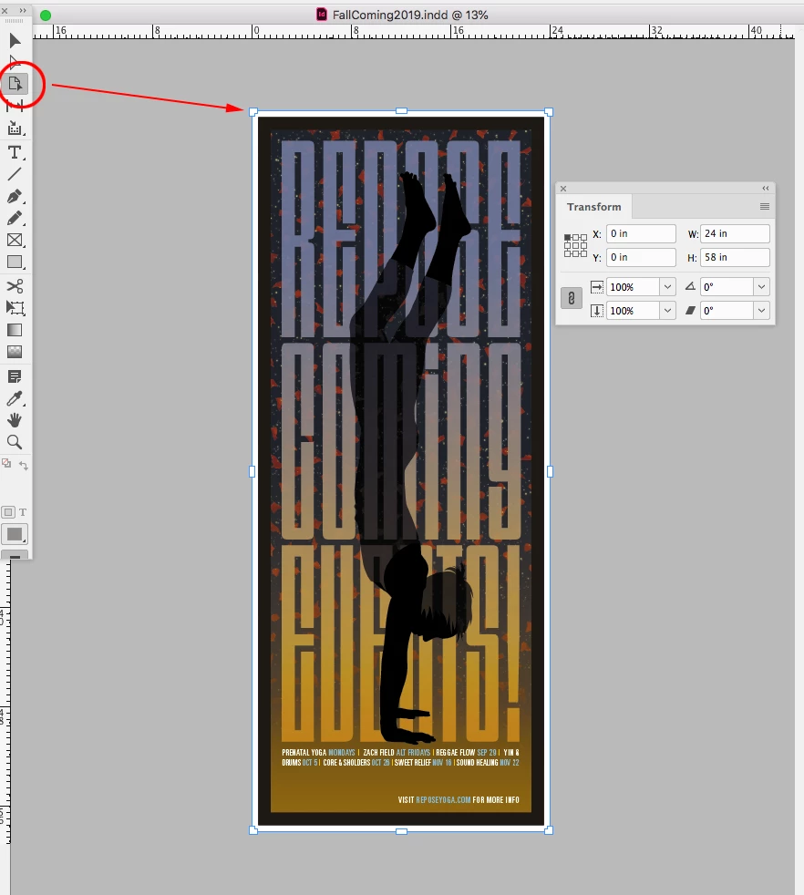The height and width of the screenshot is (895, 804).
Task: Click the Scale X 100% field
Action: pyautogui.click(x=634, y=286)
